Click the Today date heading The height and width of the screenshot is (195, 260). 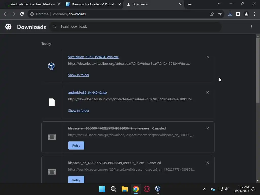coord(46,44)
